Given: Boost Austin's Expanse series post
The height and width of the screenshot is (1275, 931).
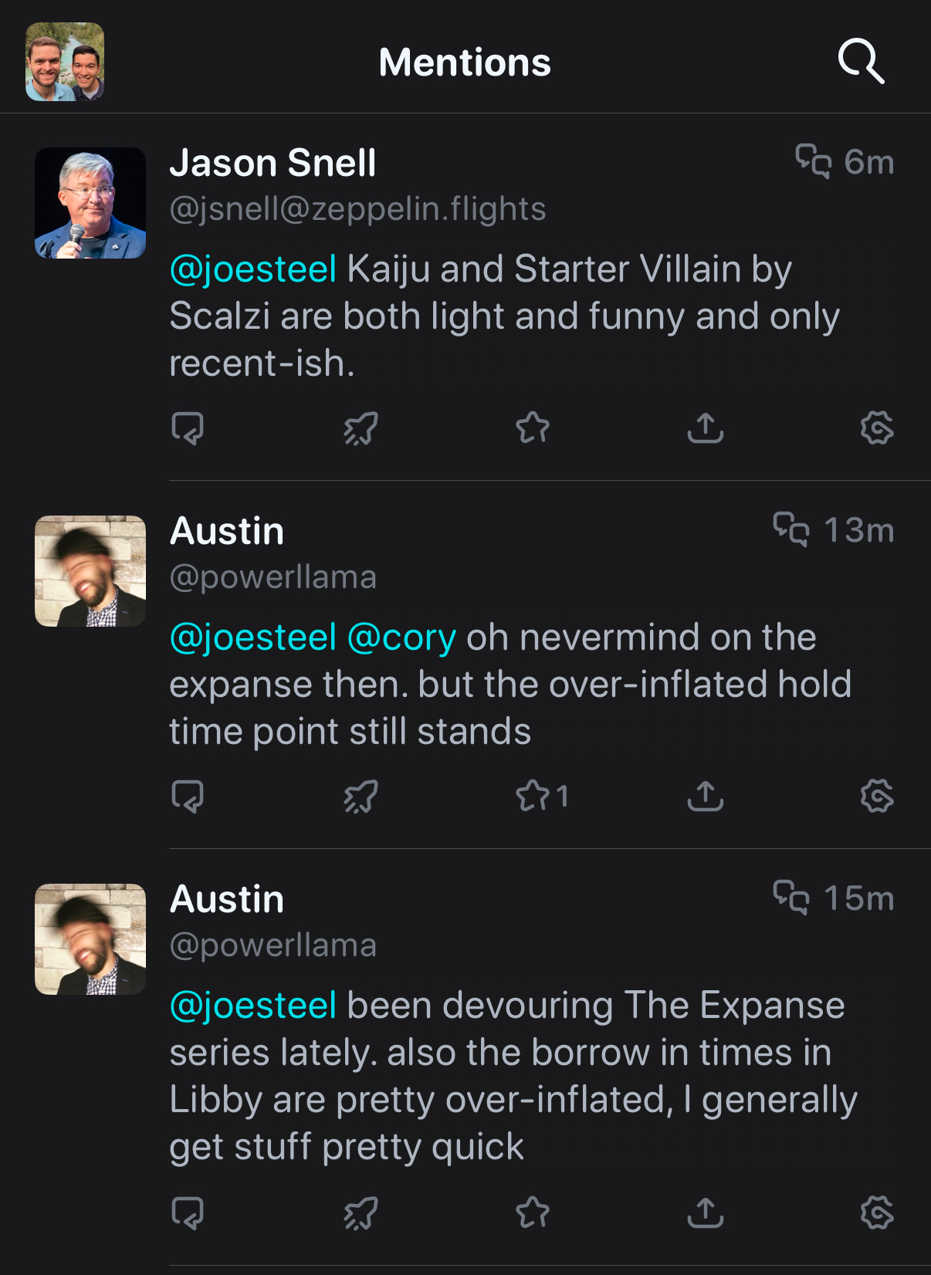Looking at the screenshot, I should [360, 1213].
